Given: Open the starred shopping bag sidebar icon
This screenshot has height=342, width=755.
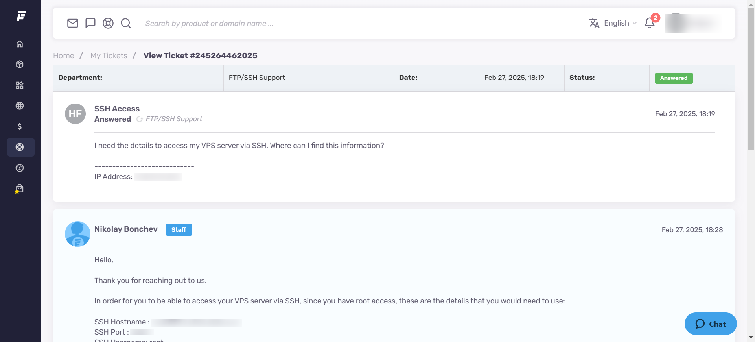Looking at the screenshot, I should 19,189.
